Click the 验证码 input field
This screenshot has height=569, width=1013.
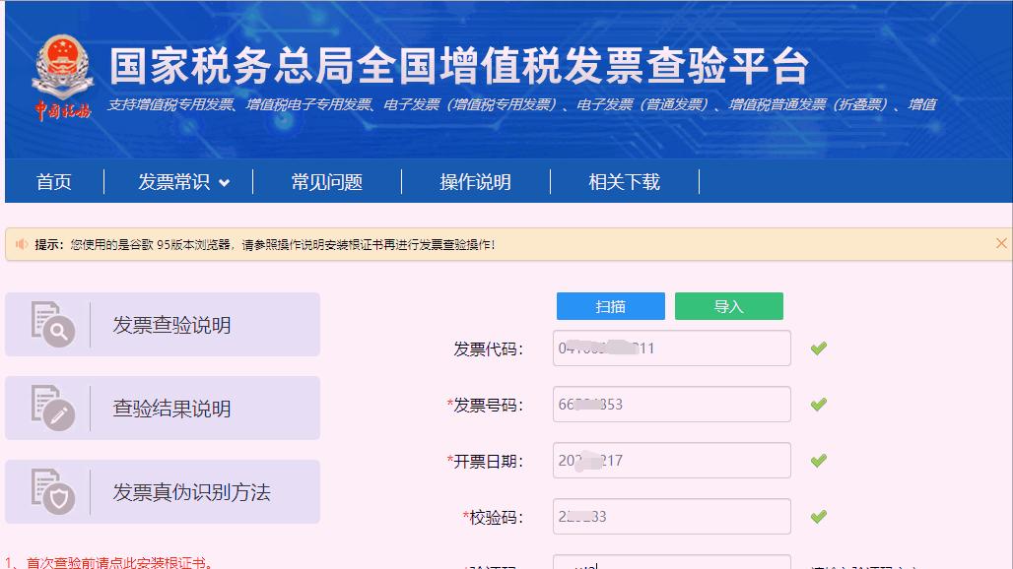click(x=670, y=563)
